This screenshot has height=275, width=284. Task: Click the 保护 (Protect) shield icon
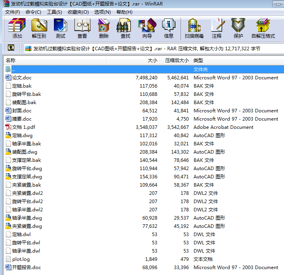(x=238, y=28)
